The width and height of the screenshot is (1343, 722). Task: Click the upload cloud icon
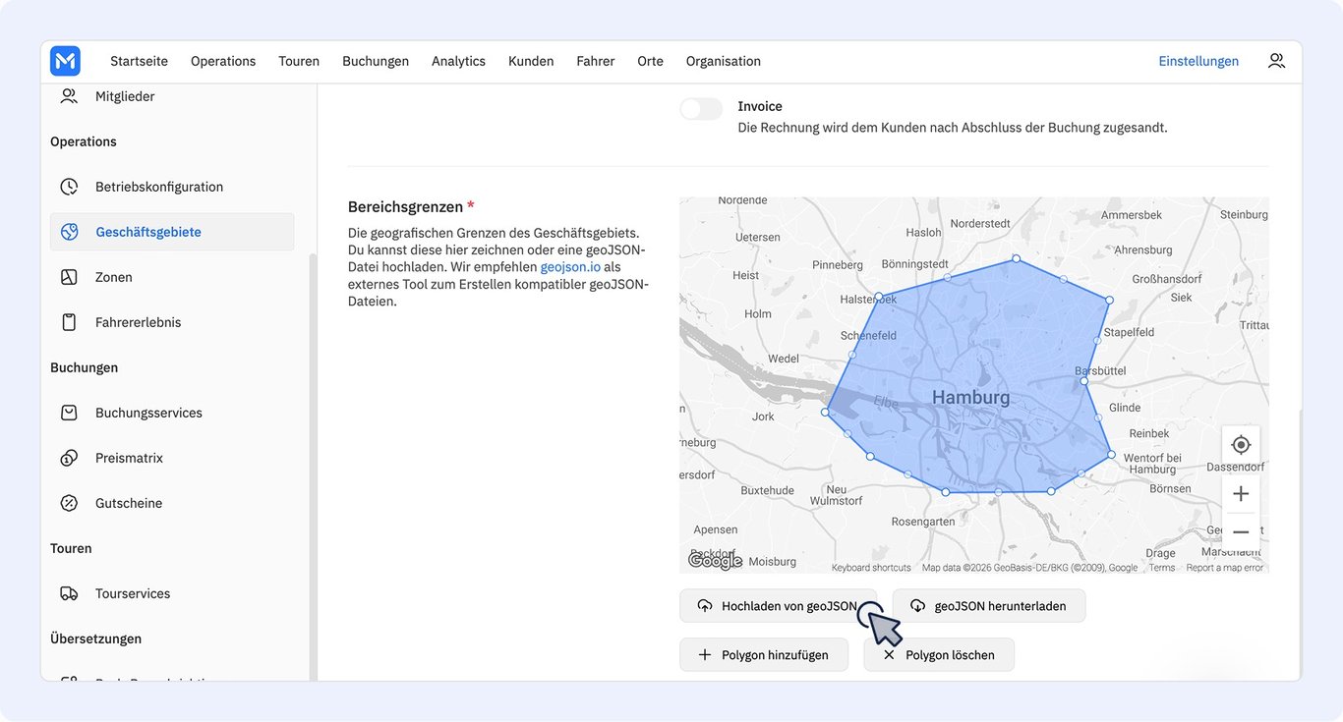pos(705,606)
